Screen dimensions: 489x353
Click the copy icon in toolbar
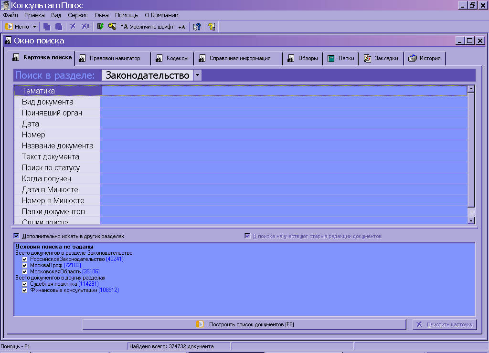point(47,27)
